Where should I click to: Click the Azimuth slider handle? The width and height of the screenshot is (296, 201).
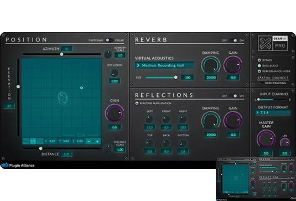pos(61,54)
